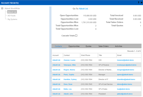Open contact Velazquez, Mike
This screenshot has width=143, height=97.
point(70,65)
